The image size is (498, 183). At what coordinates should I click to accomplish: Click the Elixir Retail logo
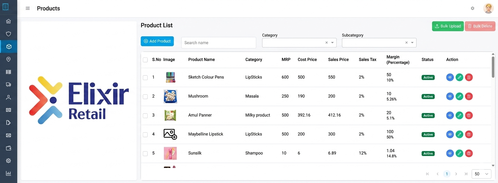tap(79, 100)
